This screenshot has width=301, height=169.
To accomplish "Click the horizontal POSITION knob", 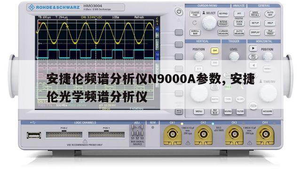I will [x=267, y=56].
